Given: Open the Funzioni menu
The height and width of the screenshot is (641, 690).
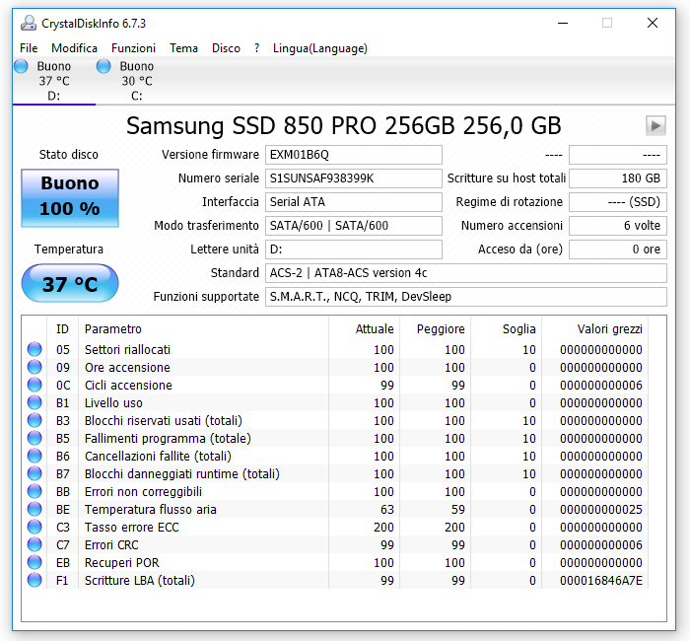Looking at the screenshot, I should [133, 48].
